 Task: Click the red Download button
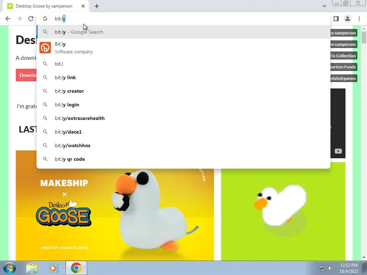(x=26, y=75)
